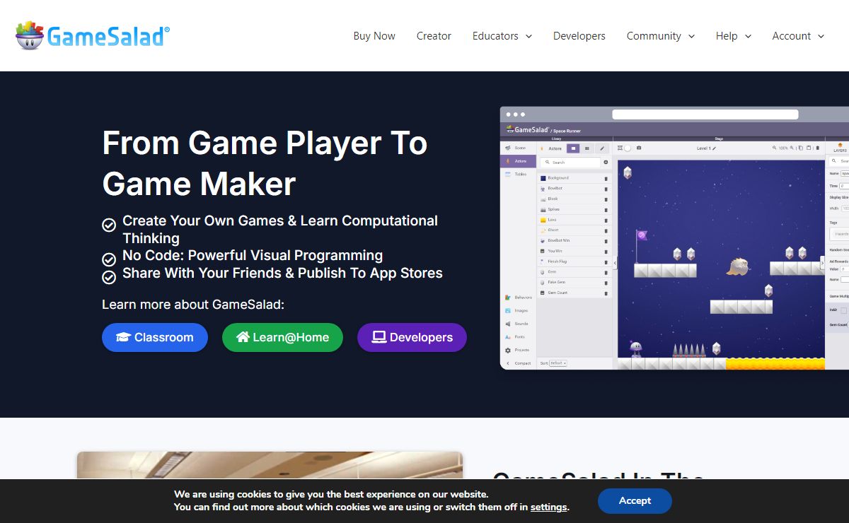
Task: Click the GameSalad logo in the site header
Action: (x=93, y=35)
